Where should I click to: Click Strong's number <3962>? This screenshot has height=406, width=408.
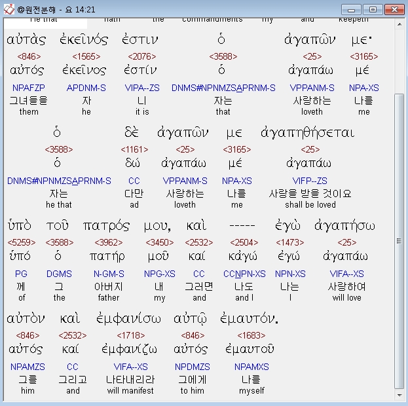[109, 242]
